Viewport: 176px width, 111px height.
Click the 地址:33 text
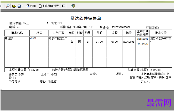pyautogui.click(x=56, y=23)
